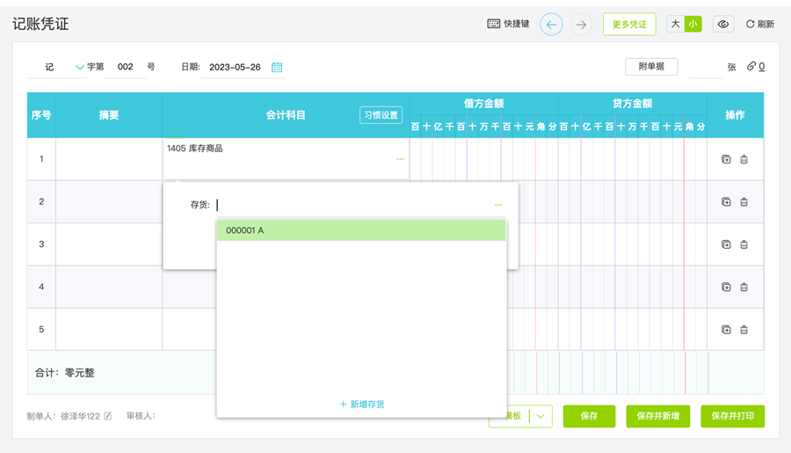791x453 pixels.
Task: Click the 摘要 cell in row 1
Action: [108, 158]
